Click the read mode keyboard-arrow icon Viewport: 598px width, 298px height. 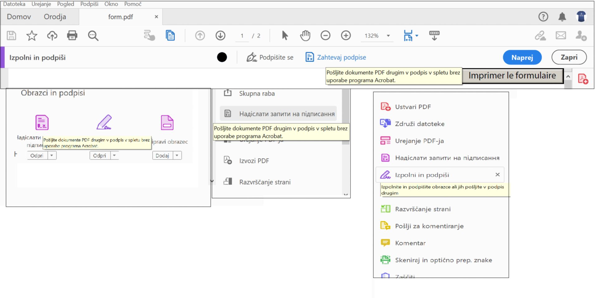[x=434, y=35]
